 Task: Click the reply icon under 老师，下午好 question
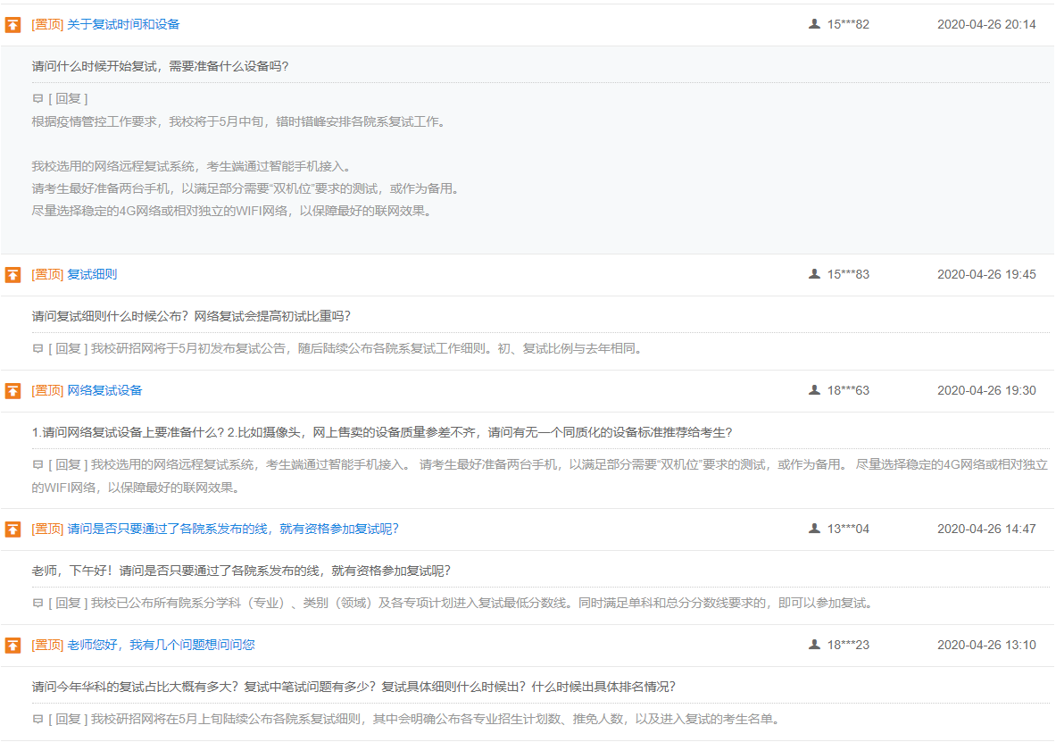coord(37,604)
